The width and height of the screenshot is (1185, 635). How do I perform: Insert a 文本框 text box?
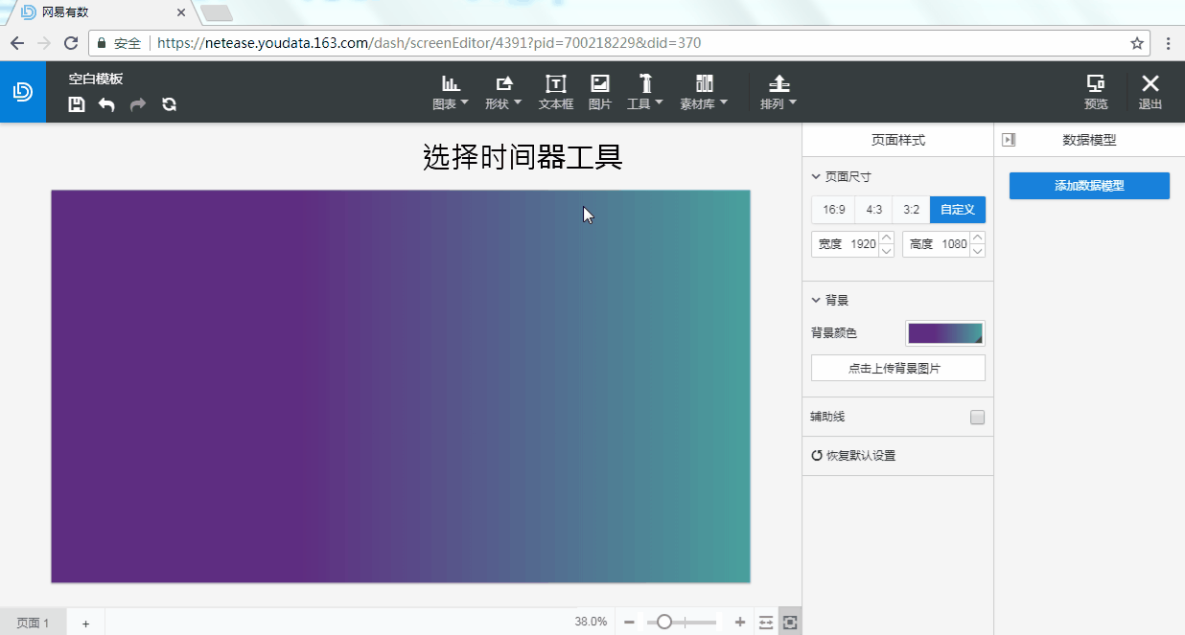(x=556, y=93)
